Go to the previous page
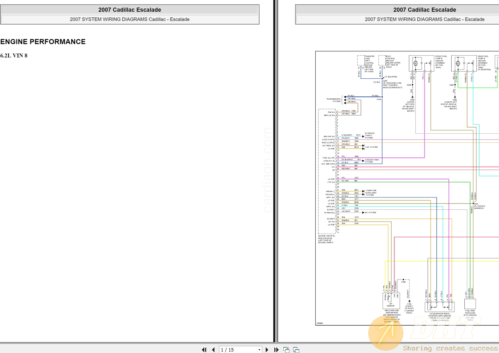Screen dimensions: 499x353 [213, 350]
